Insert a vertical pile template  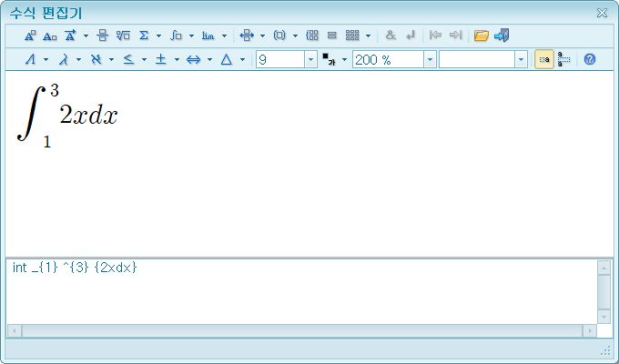[332, 35]
